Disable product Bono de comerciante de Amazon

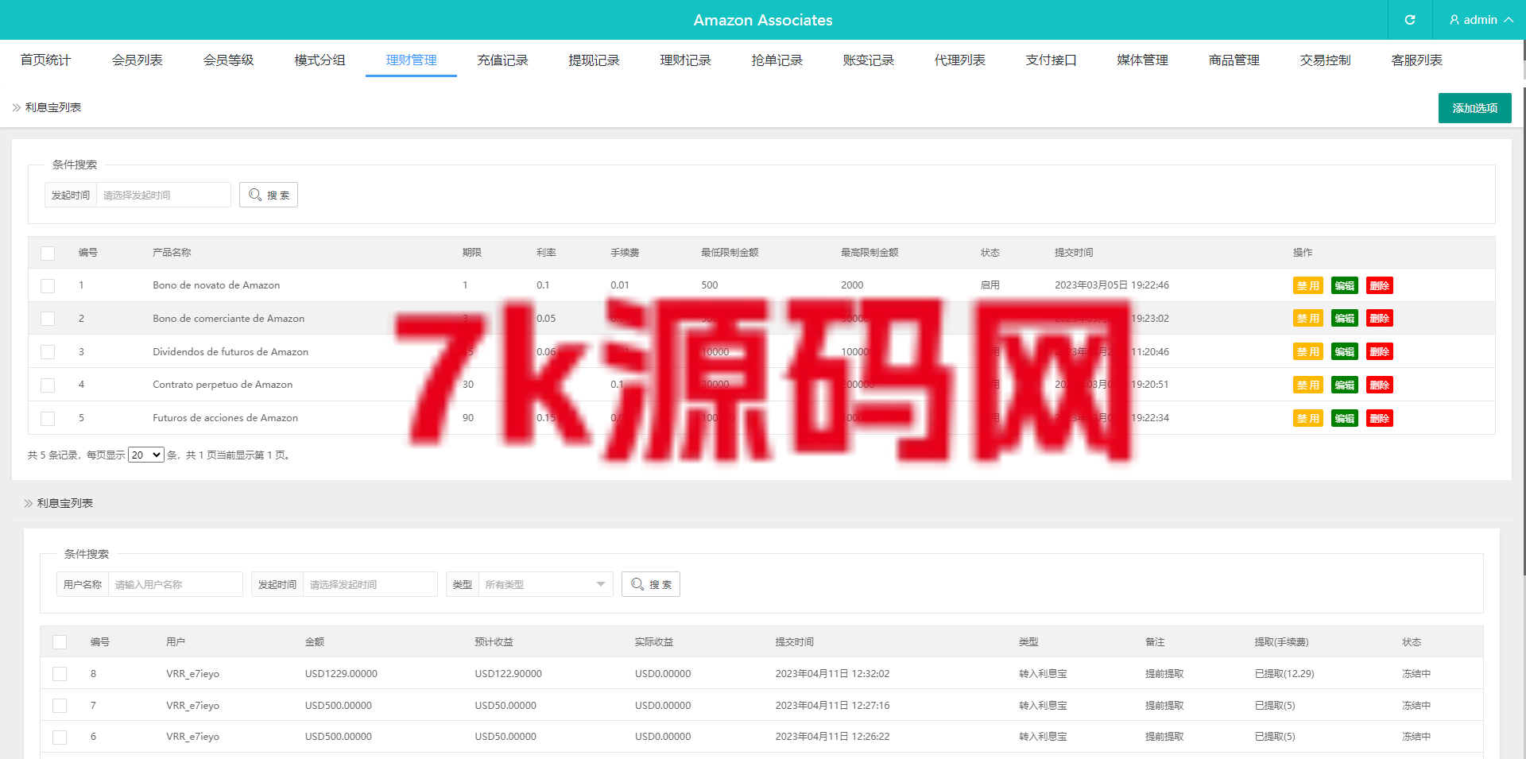[x=1307, y=318]
